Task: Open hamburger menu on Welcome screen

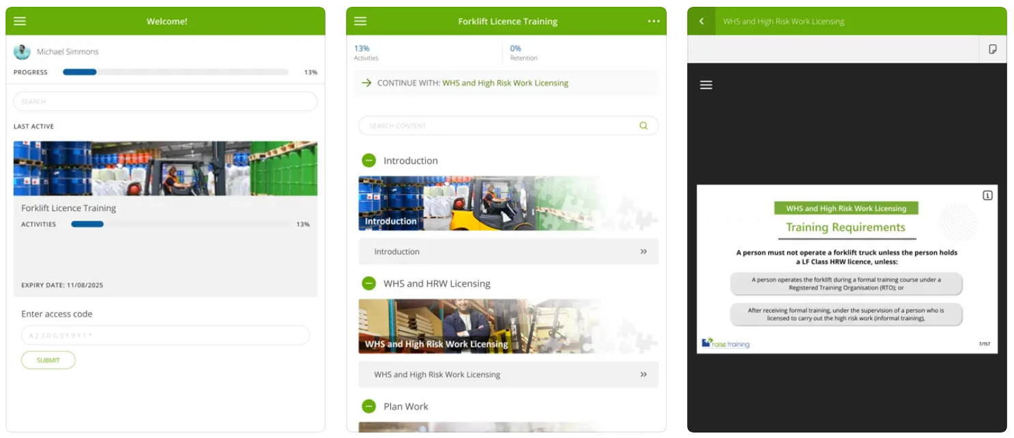Action: click(x=20, y=21)
